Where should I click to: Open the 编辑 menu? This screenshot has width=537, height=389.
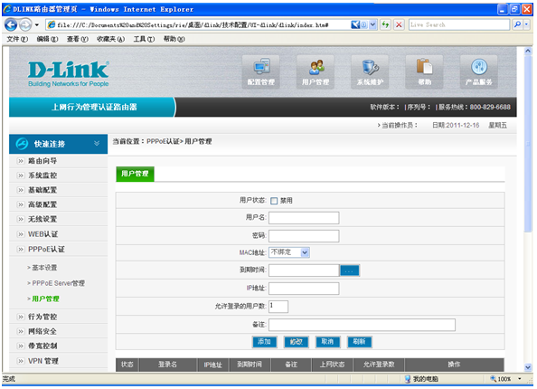(47, 39)
